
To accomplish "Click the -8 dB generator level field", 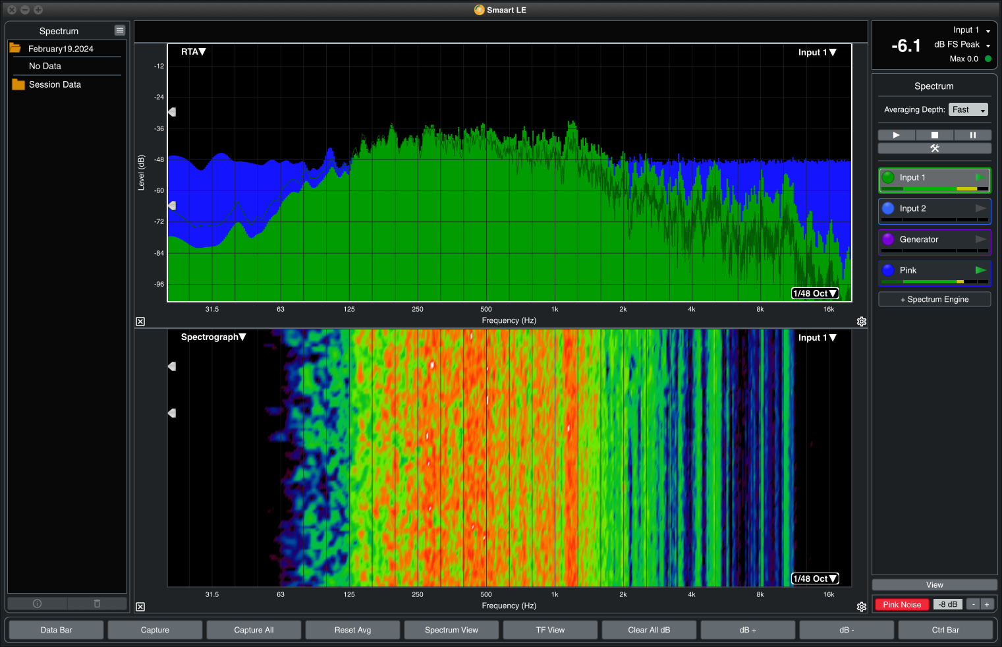I will point(948,604).
